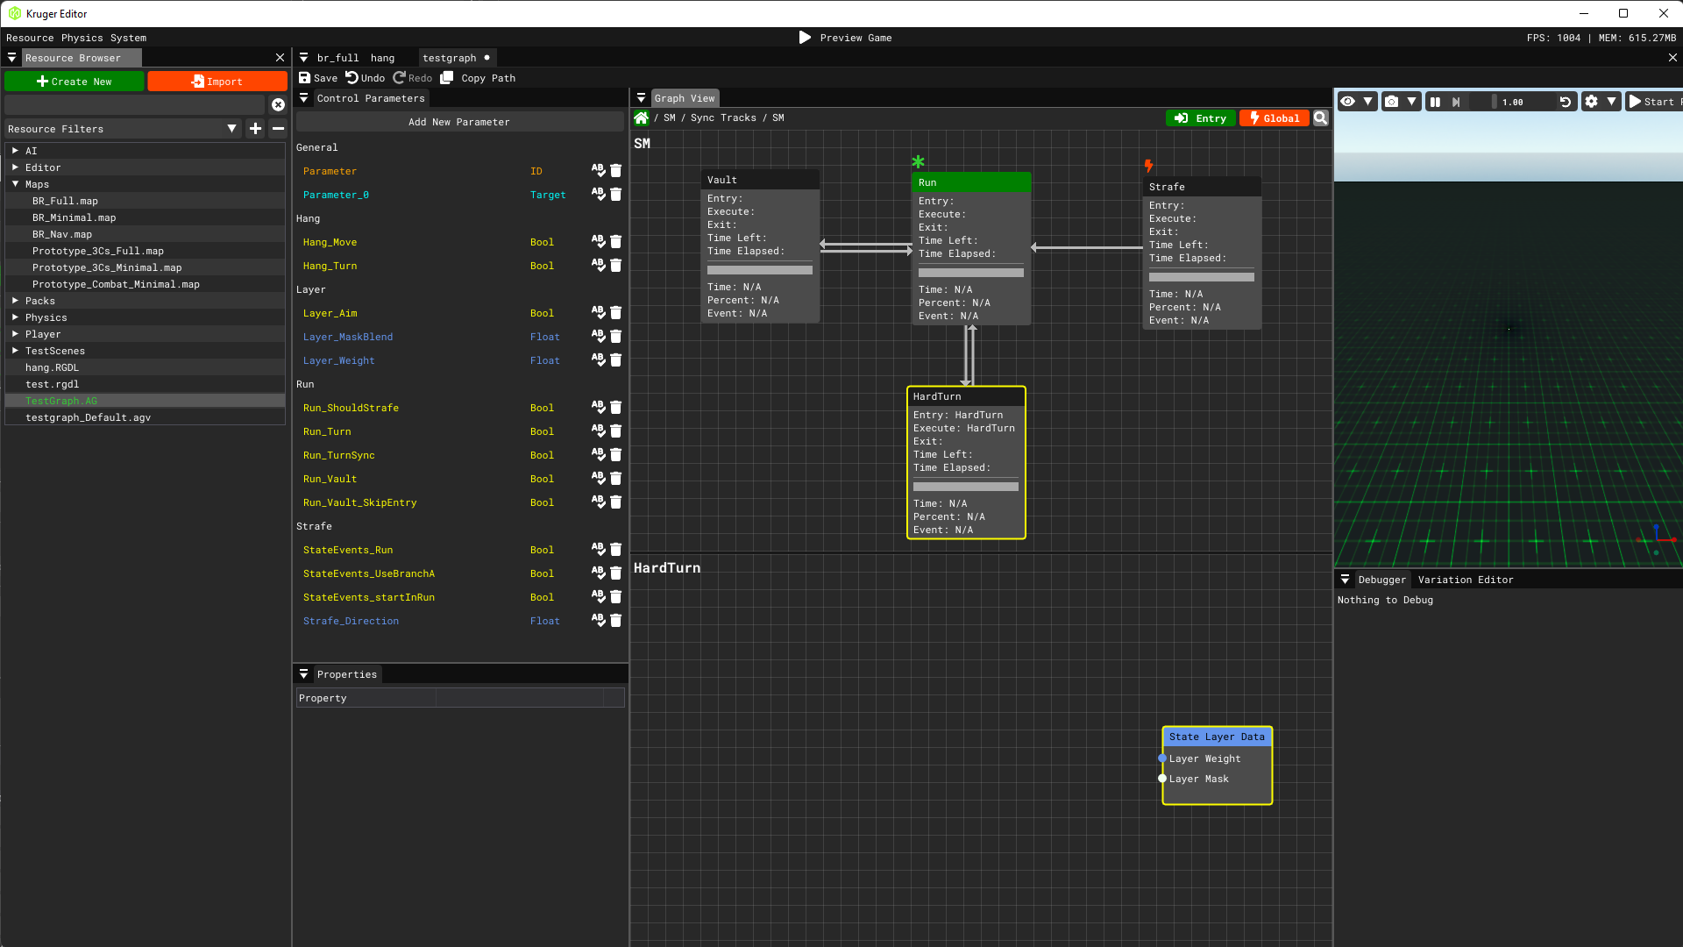This screenshot has height=947, width=1683.
Task: Open the Resource menu in menu bar
Action: (30, 37)
